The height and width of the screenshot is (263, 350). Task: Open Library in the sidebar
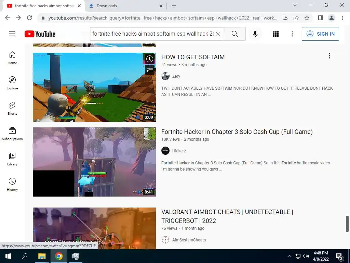(x=12, y=159)
